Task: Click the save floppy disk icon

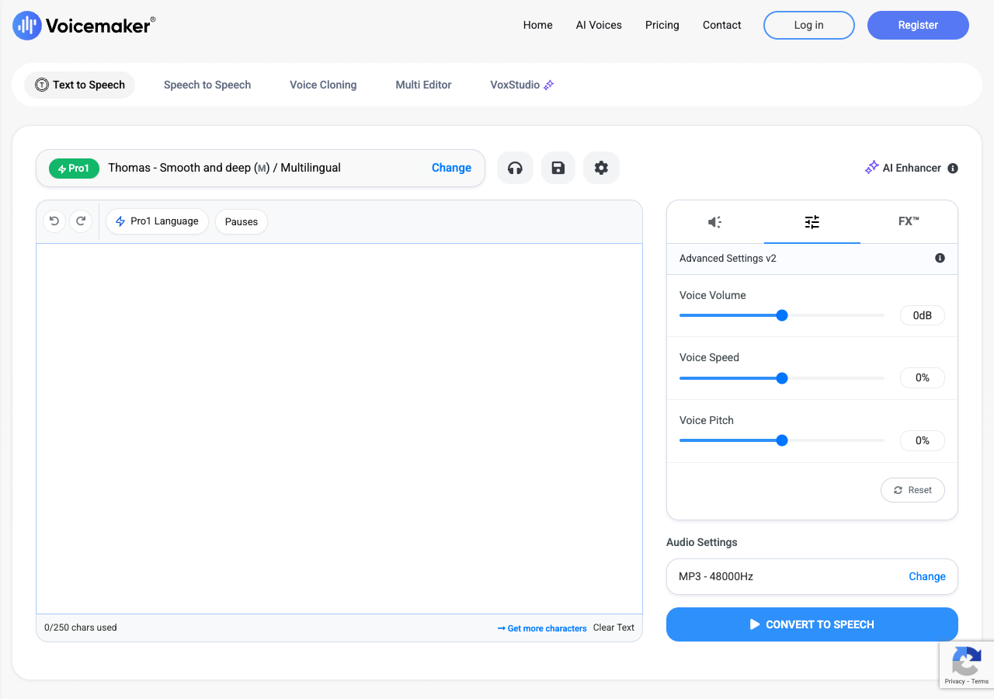Action: pos(558,168)
